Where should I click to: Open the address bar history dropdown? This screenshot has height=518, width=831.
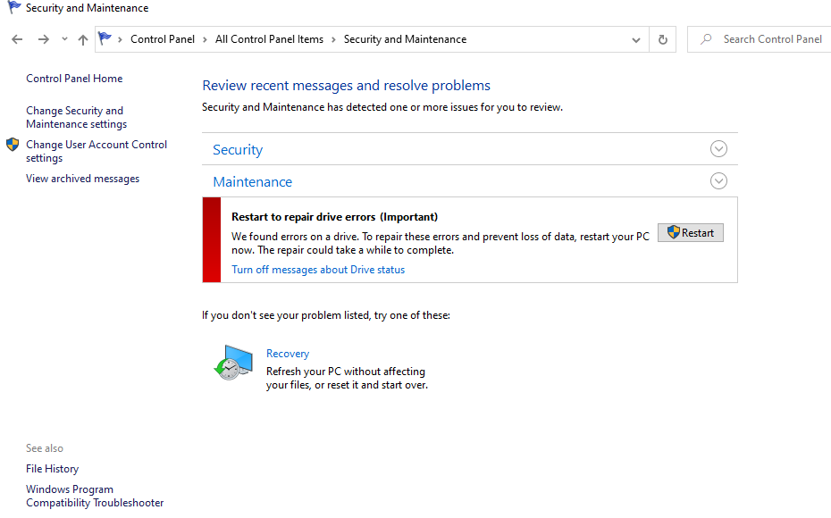636,39
